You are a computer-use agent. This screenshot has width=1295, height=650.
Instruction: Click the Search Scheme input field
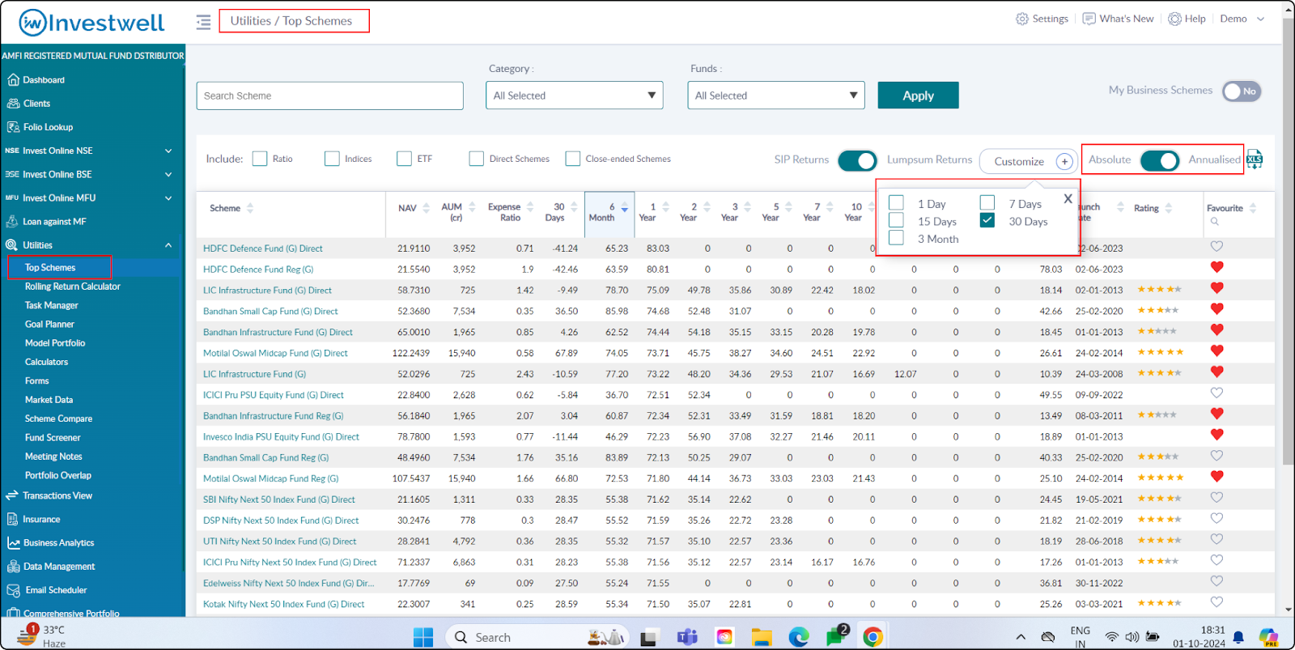pyautogui.click(x=329, y=96)
